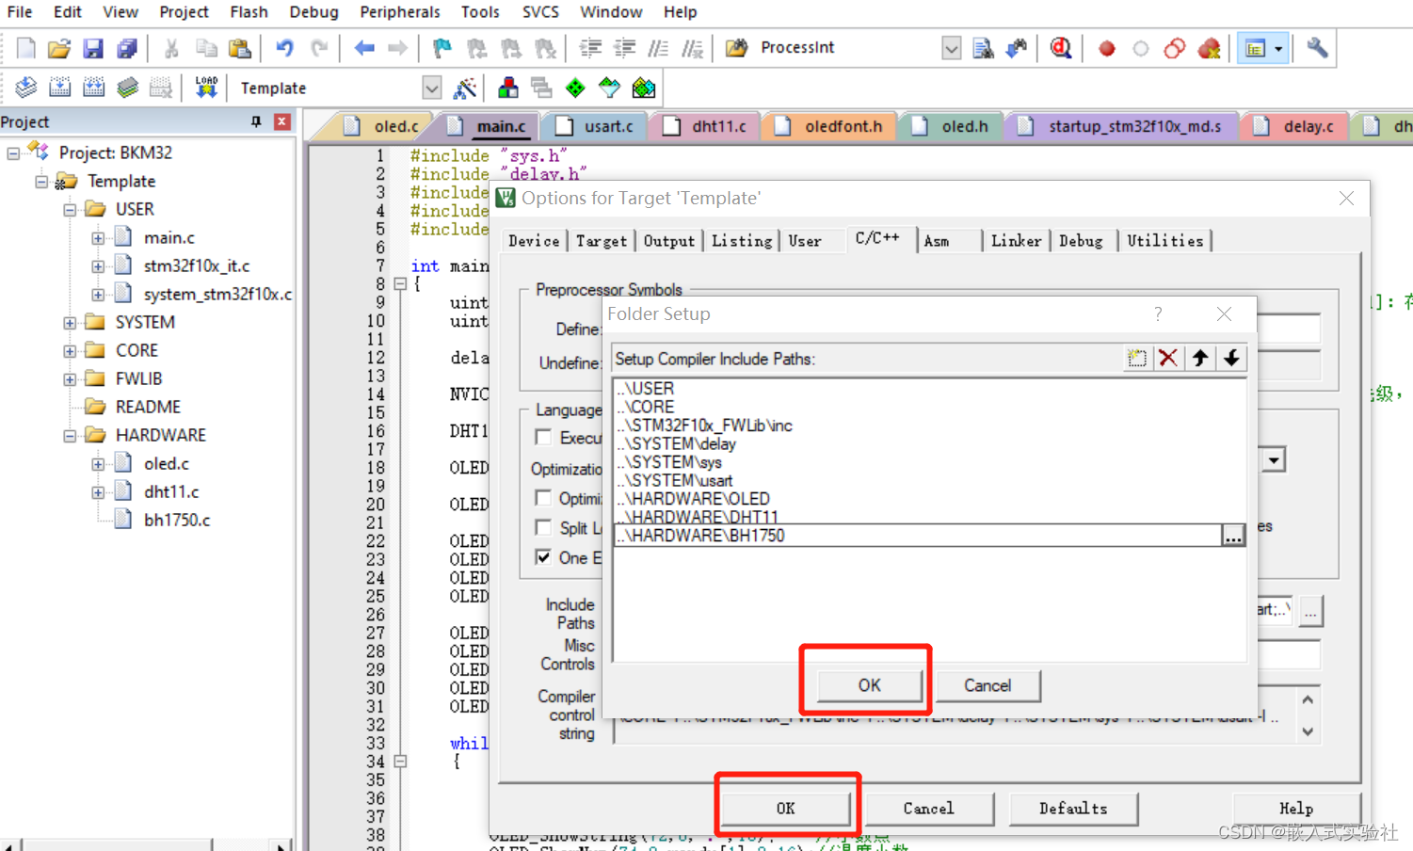1413x851 pixels.
Task: Click the New file toolbar icon
Action: [x=26, y=48]
